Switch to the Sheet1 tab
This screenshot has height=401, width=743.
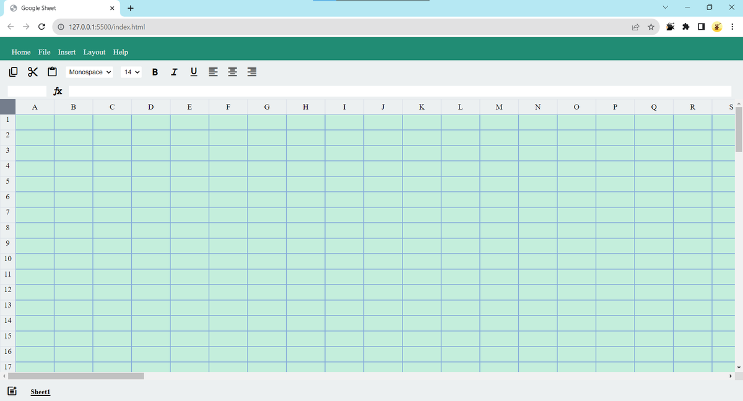40,392
